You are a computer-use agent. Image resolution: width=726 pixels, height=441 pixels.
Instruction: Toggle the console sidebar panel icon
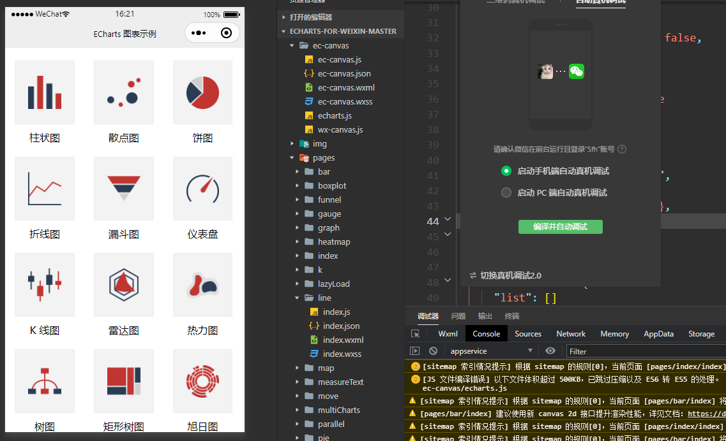(415, 351)
